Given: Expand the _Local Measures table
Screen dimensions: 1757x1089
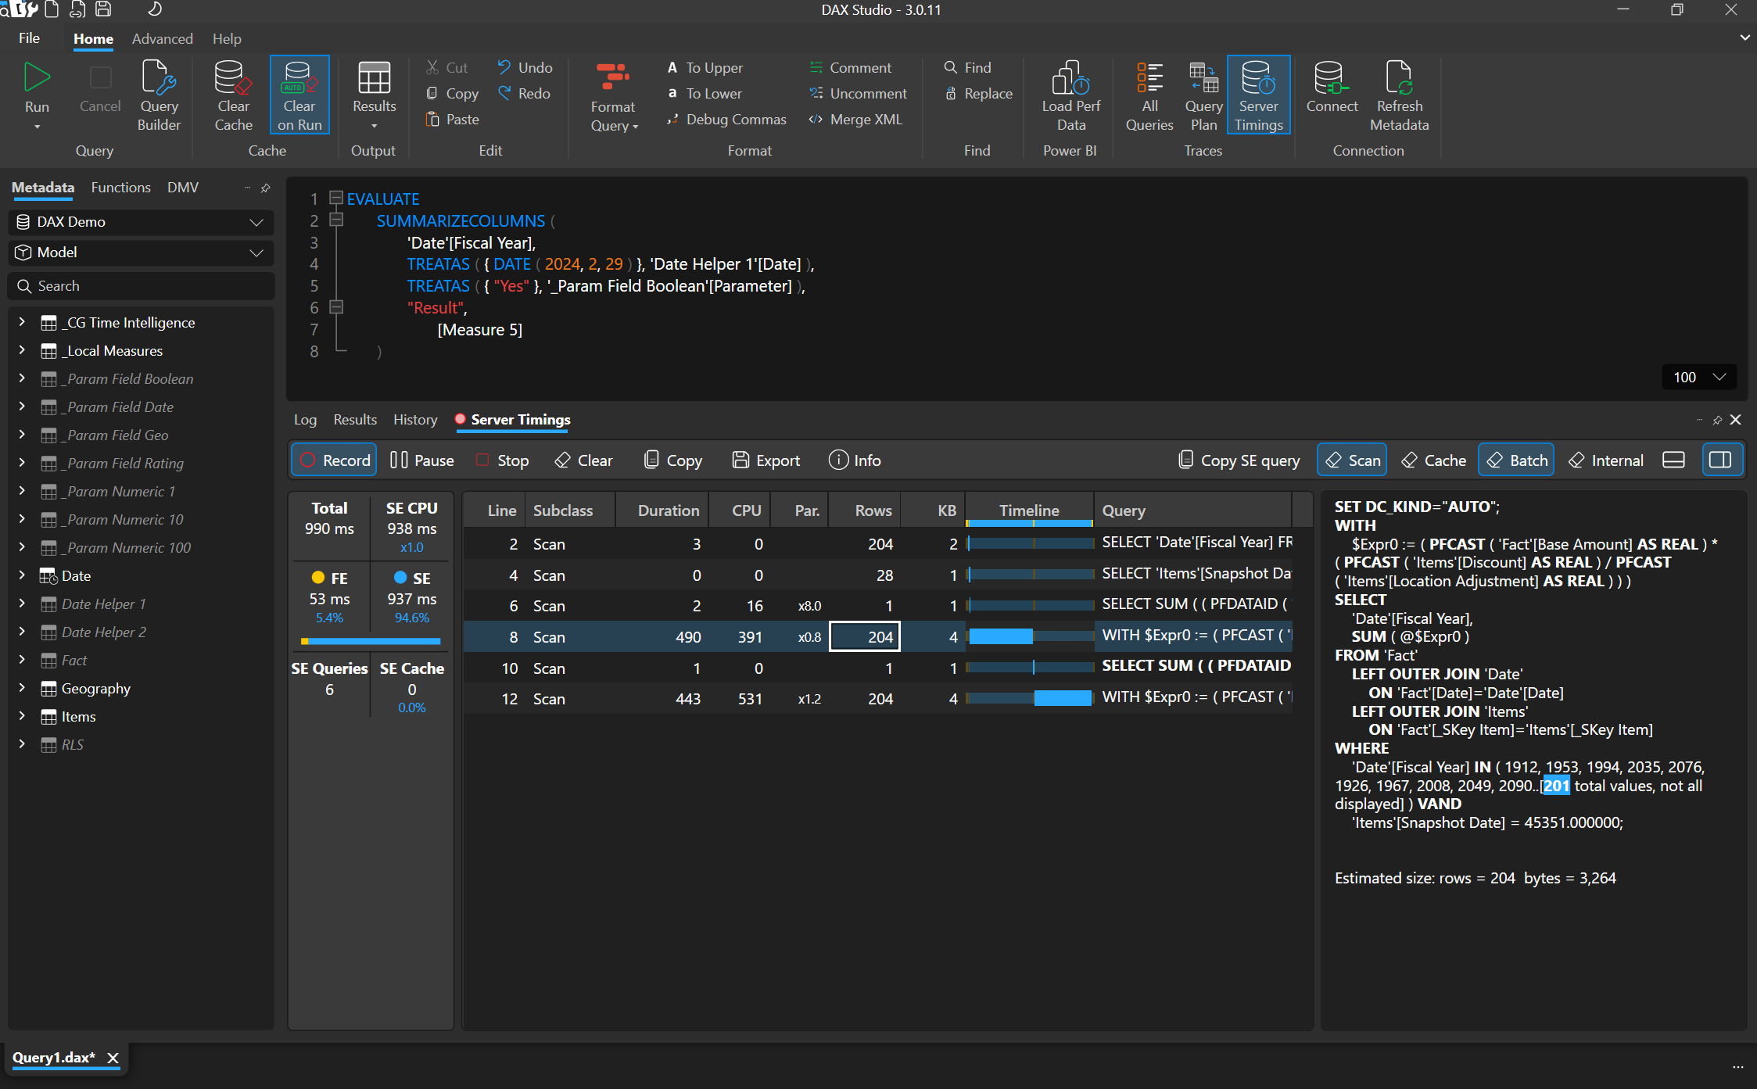Looking at the screenshot, I should click(x=22, y=349).
